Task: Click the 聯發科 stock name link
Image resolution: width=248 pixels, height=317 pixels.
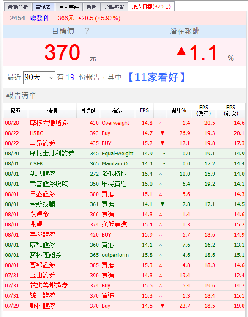Action: point(40,18)
